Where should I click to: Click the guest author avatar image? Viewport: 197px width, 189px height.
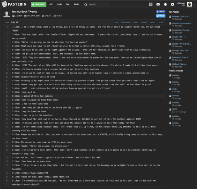click(x=7, y=14)
